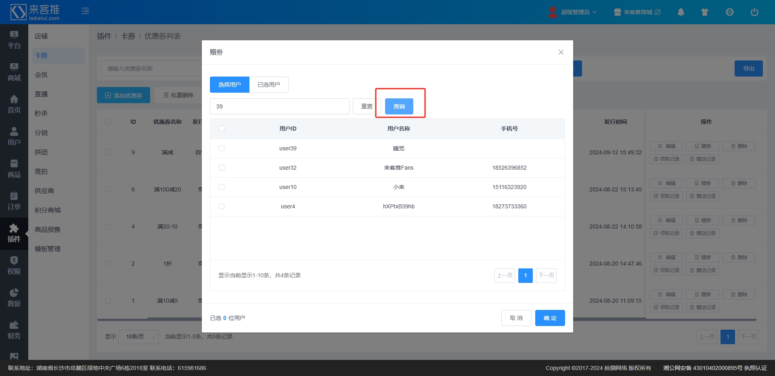
Task: Check the box for user39
Action: coord(222,148)
